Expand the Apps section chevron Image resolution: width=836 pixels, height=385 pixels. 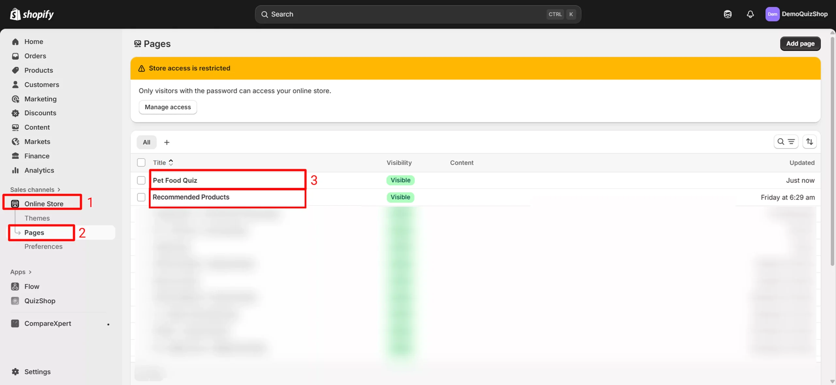(30, 272)
